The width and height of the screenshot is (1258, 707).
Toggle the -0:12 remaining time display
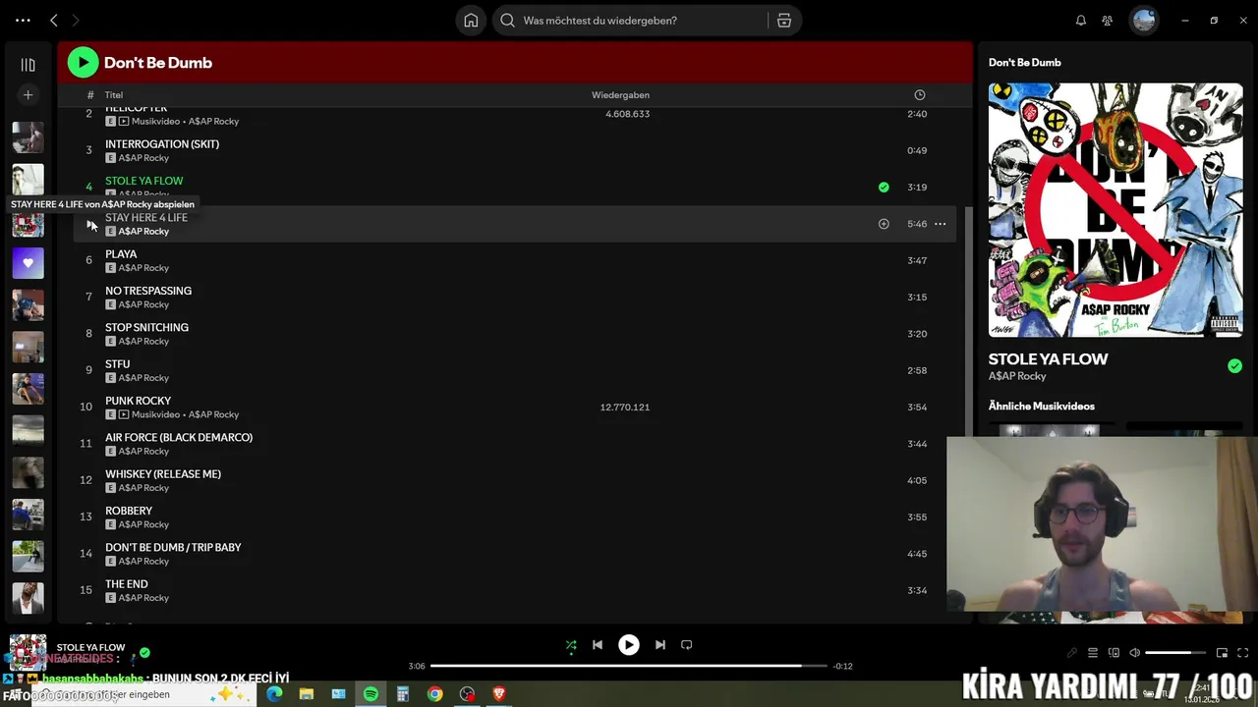pyautogui.click(x=842, y=666)
